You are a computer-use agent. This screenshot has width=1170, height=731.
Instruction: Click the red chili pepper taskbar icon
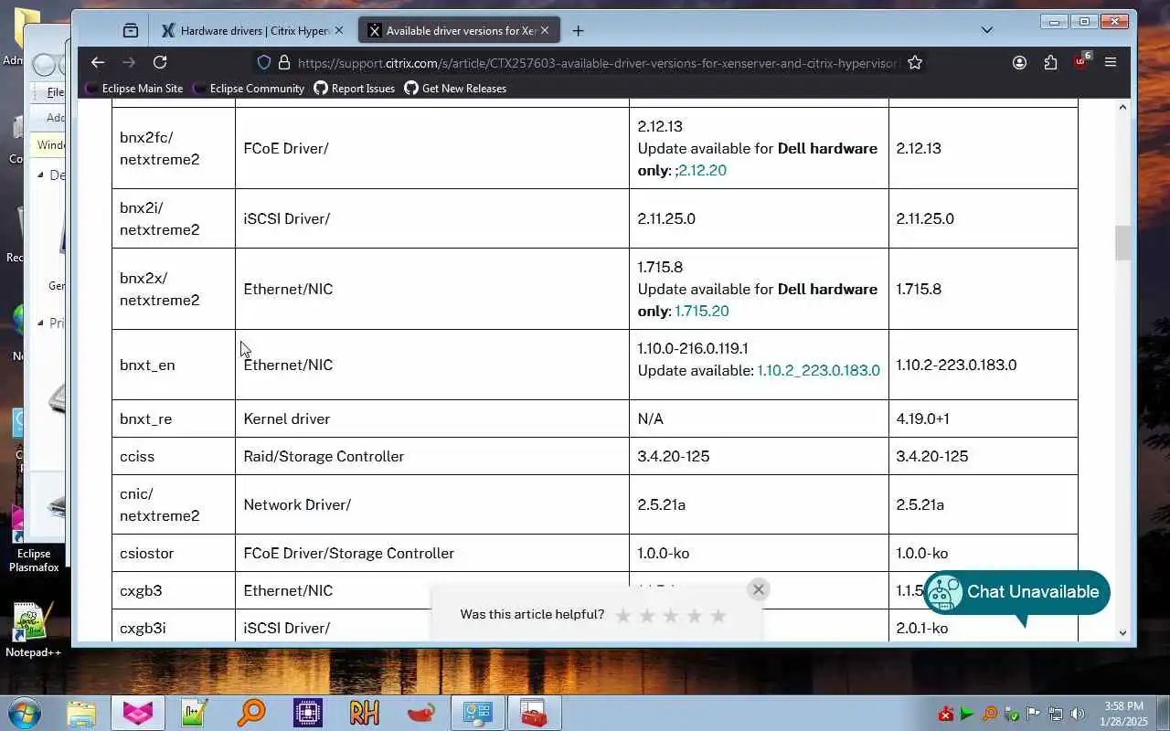[421, 713]
